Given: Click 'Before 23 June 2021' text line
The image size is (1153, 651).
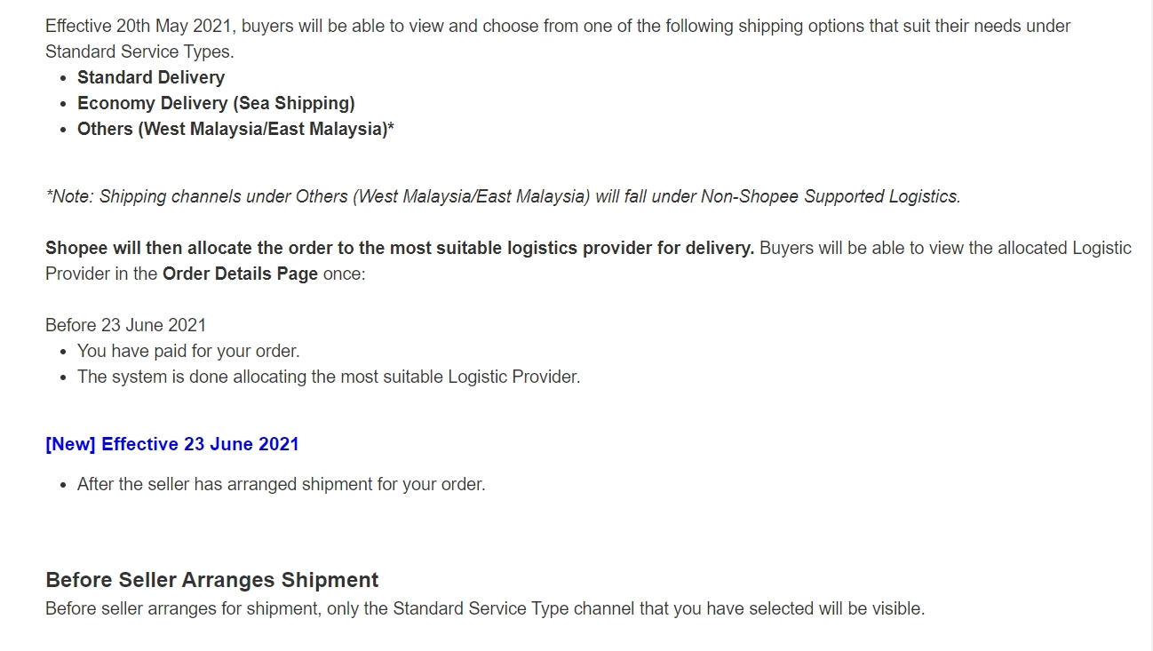Looking at the screenshot, I should click(x=125, y=325).
